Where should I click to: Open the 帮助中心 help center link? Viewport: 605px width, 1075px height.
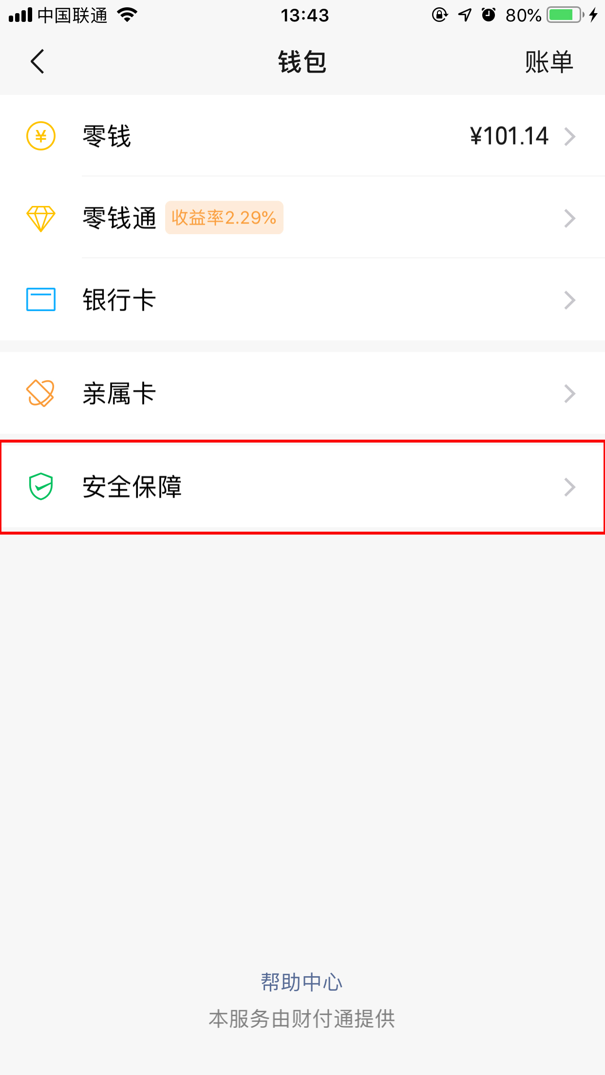[302, 982]
